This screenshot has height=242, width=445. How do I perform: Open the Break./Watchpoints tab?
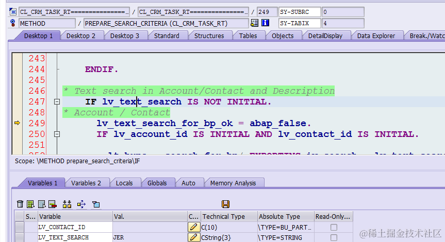[x=426, y=36]
